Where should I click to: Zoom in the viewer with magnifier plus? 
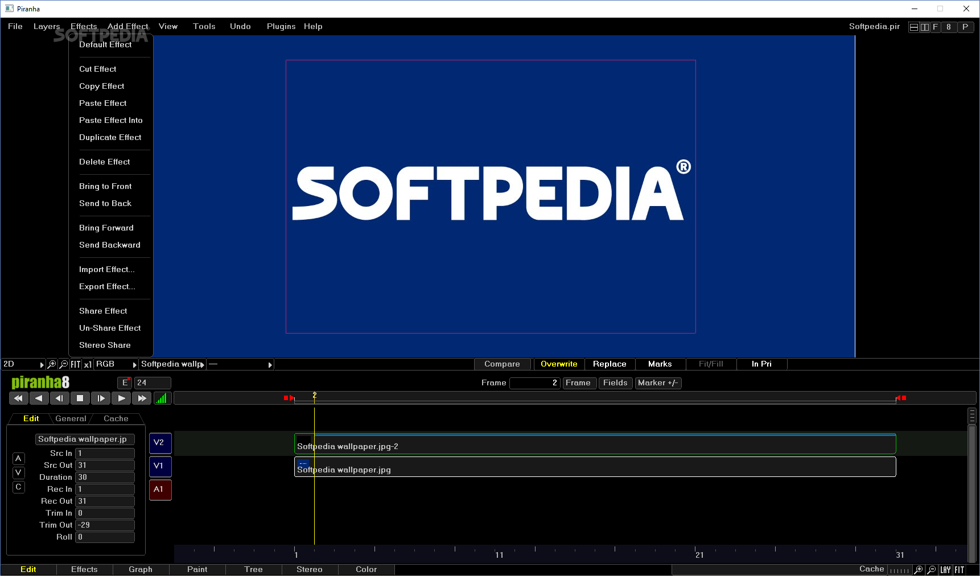(x=52, y=364)
